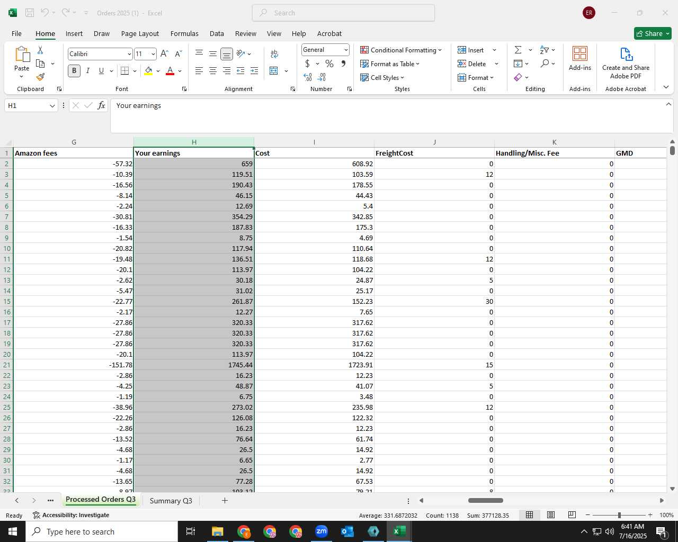Click the zoom slider handle

coord(619,515)
